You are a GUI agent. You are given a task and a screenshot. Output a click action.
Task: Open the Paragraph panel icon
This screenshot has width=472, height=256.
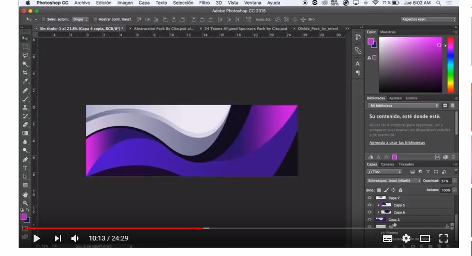click(x=358, y=72)
